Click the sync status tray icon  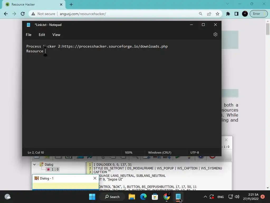pyautogui.click(x=212, y=197)
